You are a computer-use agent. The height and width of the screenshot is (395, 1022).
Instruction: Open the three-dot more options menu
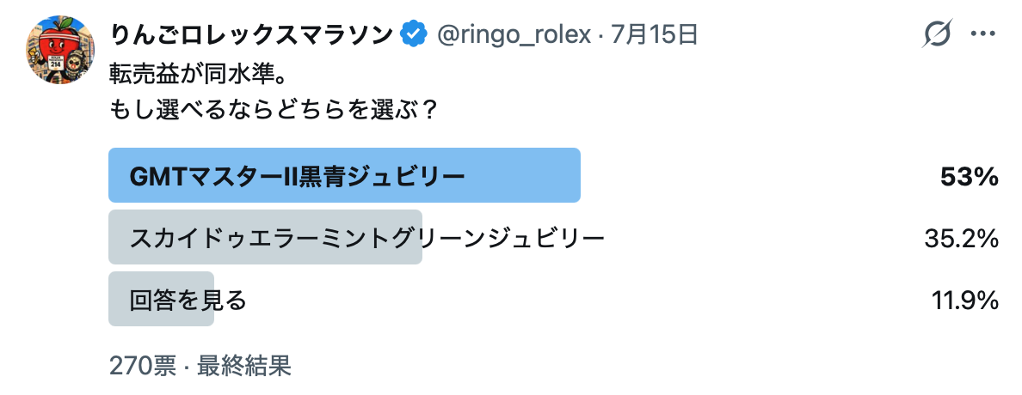click(983, 33)
